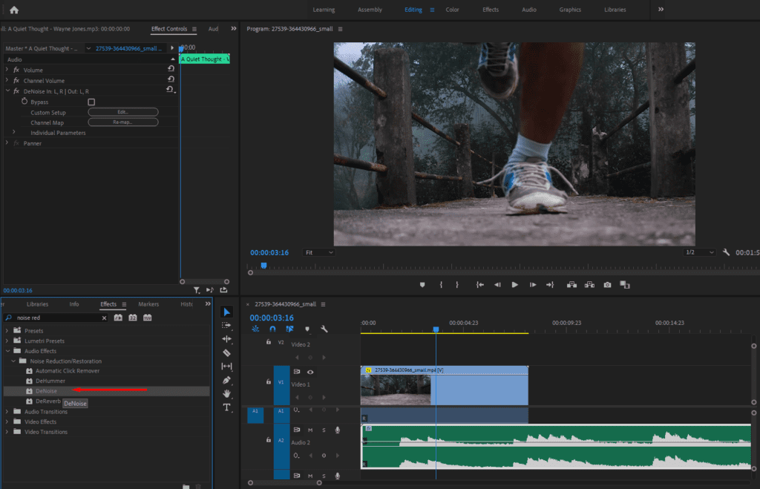Click the effects search input field
The width and height of the screenshot is (760, 489).
pos(57,318)
